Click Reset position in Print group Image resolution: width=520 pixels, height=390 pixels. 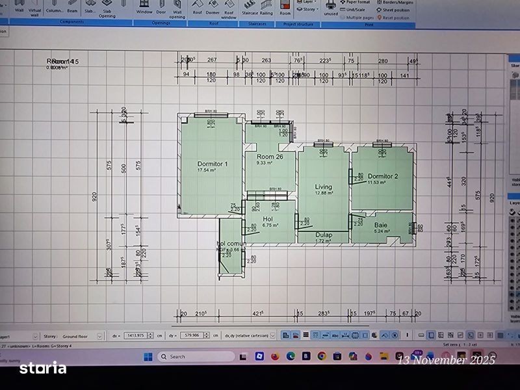tap(396, 18)
